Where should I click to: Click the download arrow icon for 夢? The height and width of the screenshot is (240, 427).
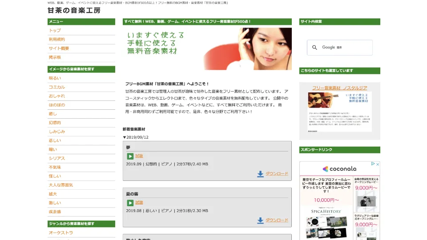point(260,174)
